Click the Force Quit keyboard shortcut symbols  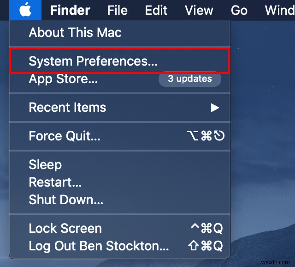click(x=206, y=136)
